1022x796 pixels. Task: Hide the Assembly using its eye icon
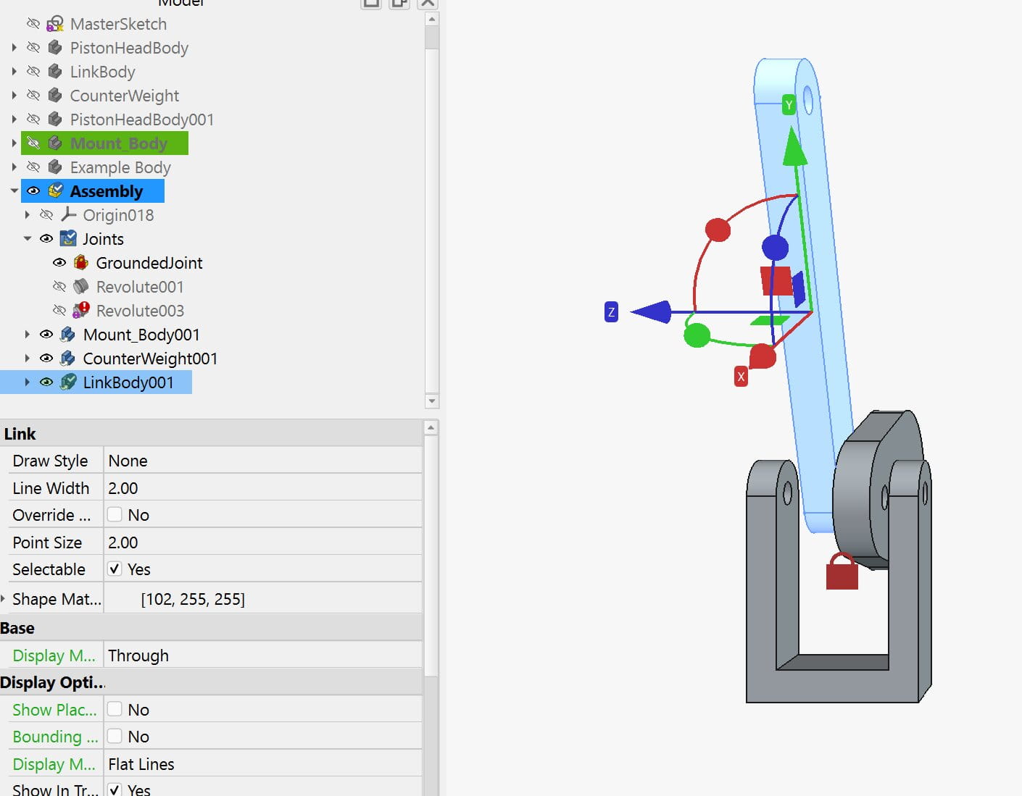coord(33,191)
